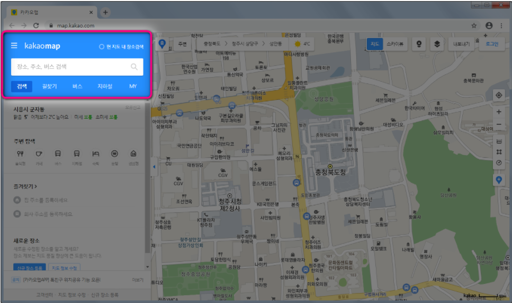The image size is (512, 303).
Task: Click home icon for 집 주소 registration
Action: [x=17, y=200]
